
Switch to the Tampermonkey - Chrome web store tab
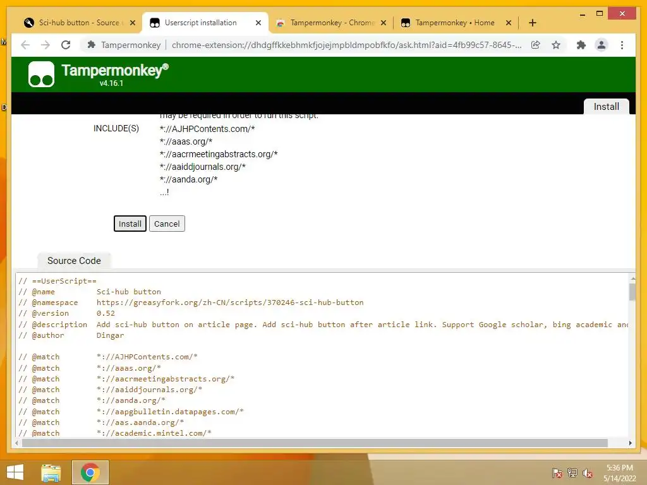point(332,23)
